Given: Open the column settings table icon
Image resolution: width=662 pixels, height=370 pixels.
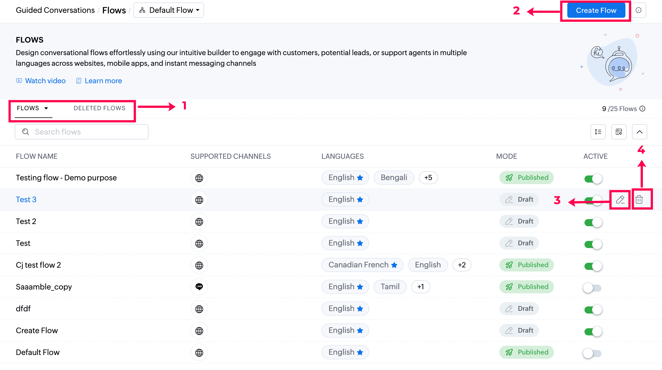Looking at the screenshot, I should (x=619, y=132).
